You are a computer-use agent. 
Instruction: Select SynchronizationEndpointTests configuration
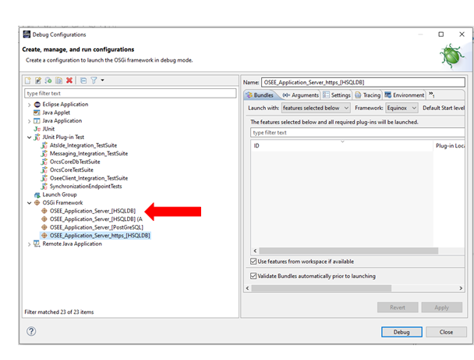pos(86,186)
